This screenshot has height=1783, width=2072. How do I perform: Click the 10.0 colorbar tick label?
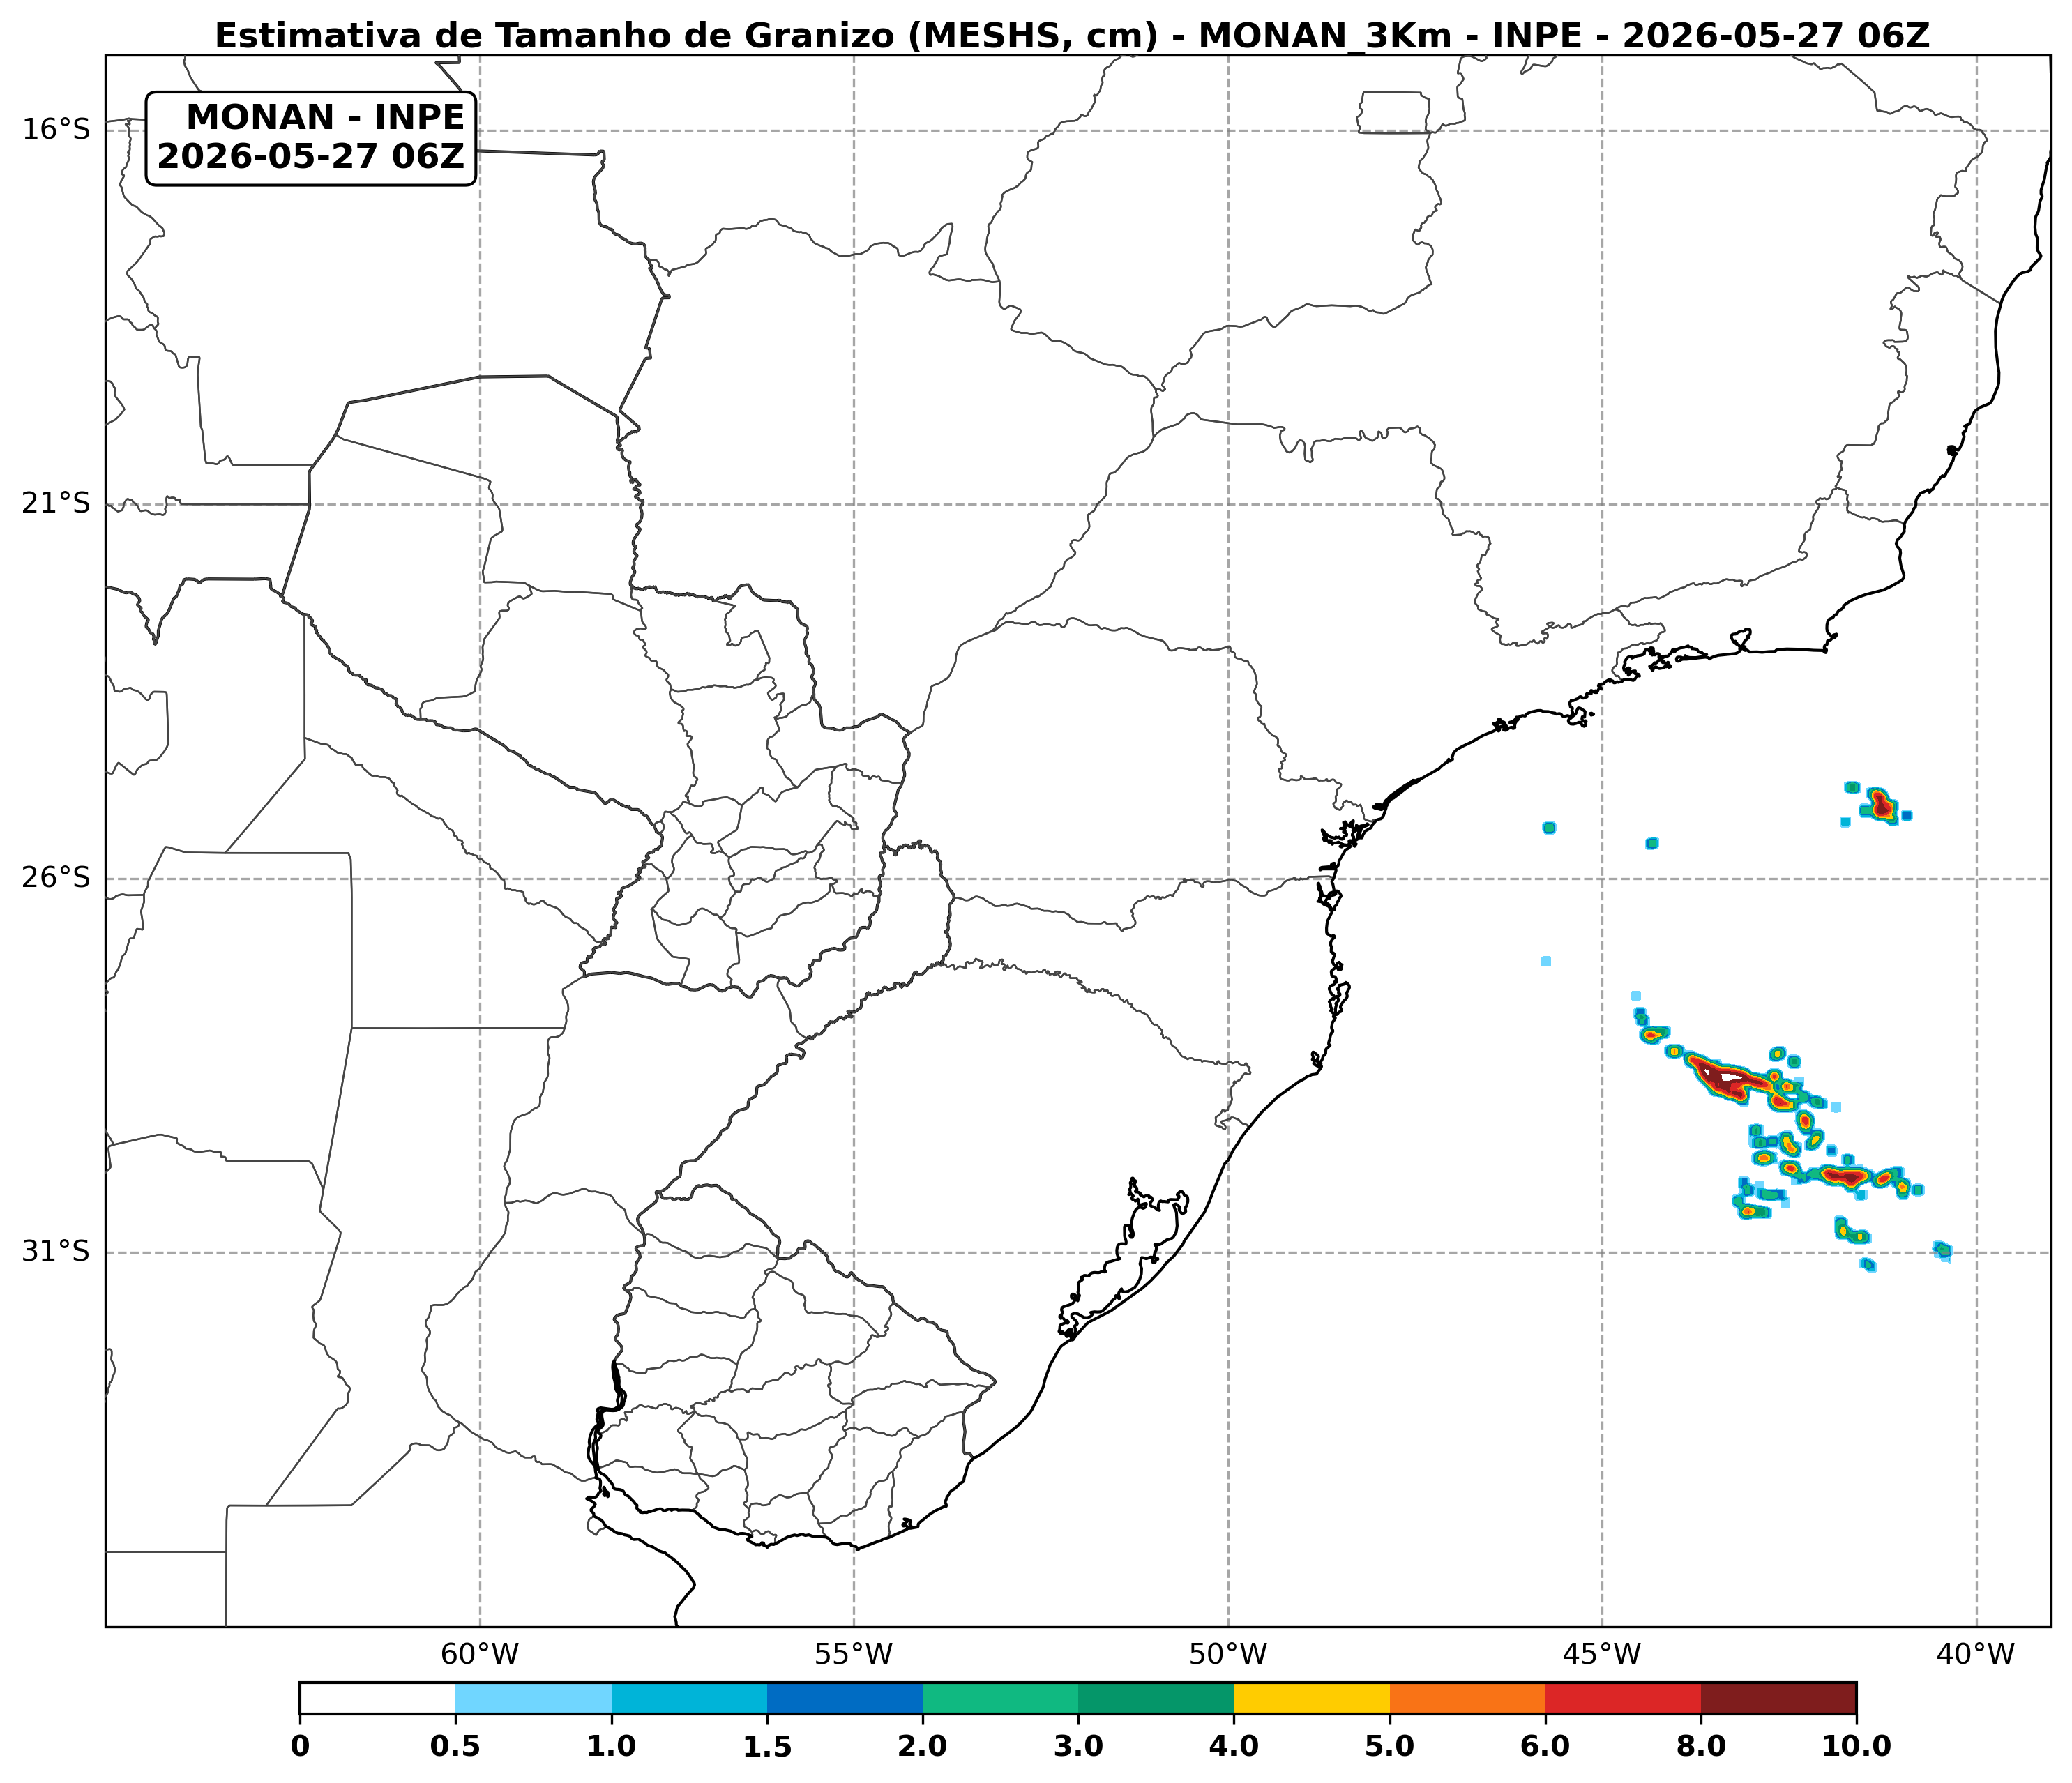coord(1856,1747)
